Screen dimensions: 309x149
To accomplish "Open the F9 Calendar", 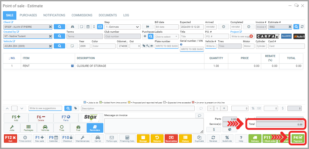I will coord(53,138).
